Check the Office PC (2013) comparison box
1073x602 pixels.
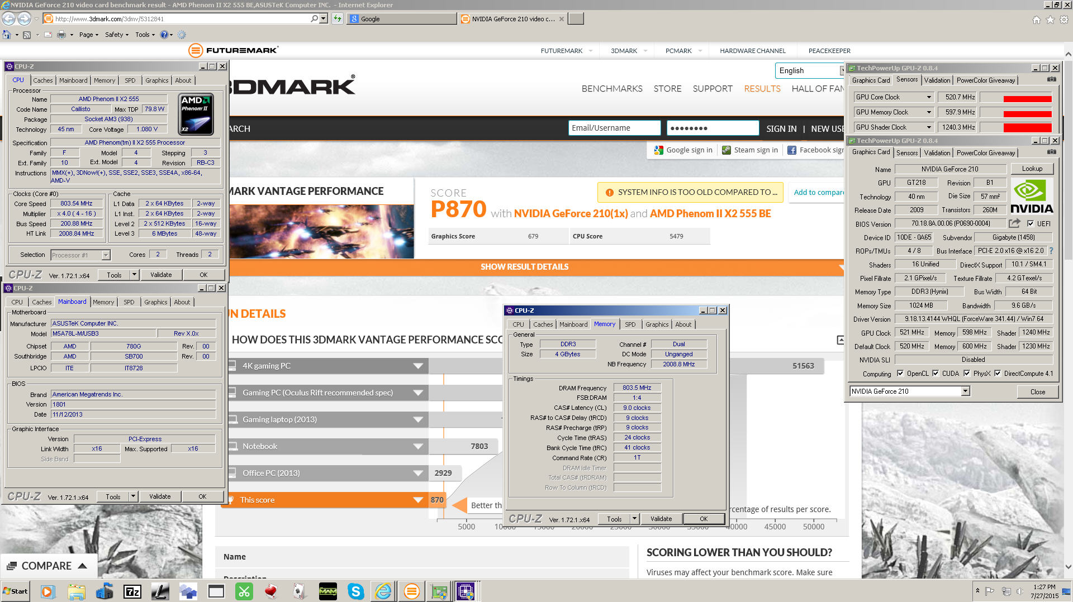[x=232, y=473]
